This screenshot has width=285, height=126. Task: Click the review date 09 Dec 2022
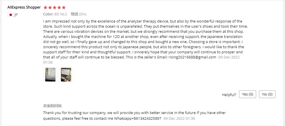pyautogui.click(x=229, y=57)
